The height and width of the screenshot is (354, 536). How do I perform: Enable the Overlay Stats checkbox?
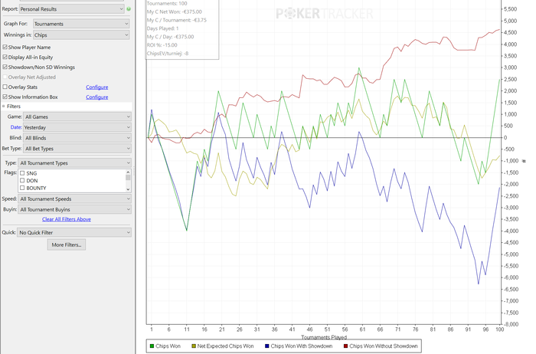pyautogui.click(x=5, y=87)
